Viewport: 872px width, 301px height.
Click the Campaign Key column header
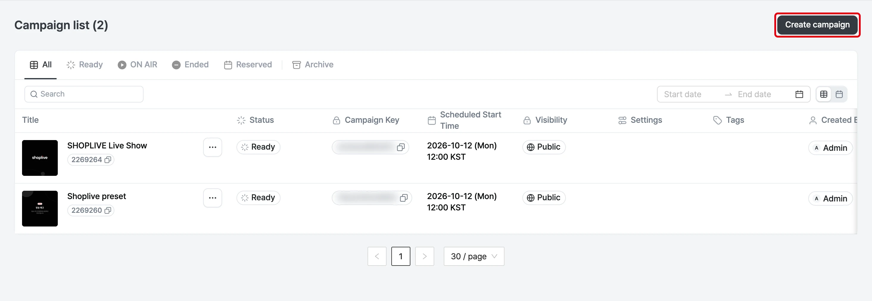[366, 120]
